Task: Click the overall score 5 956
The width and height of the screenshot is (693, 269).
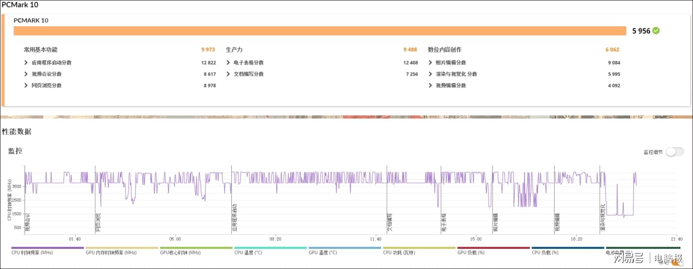Action: click(641, 31)
